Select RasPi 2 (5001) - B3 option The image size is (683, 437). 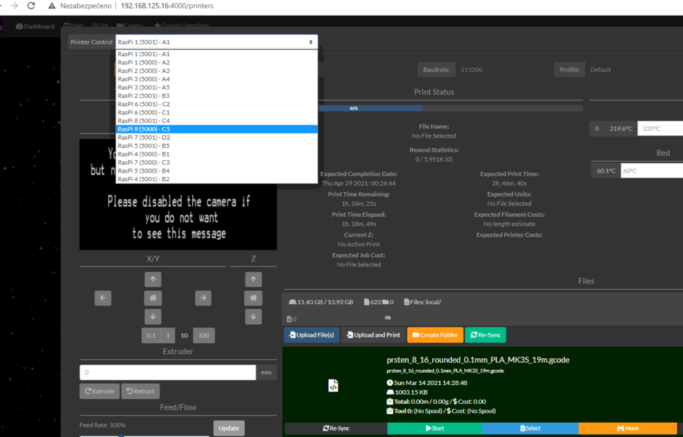(x=216, y=96)
